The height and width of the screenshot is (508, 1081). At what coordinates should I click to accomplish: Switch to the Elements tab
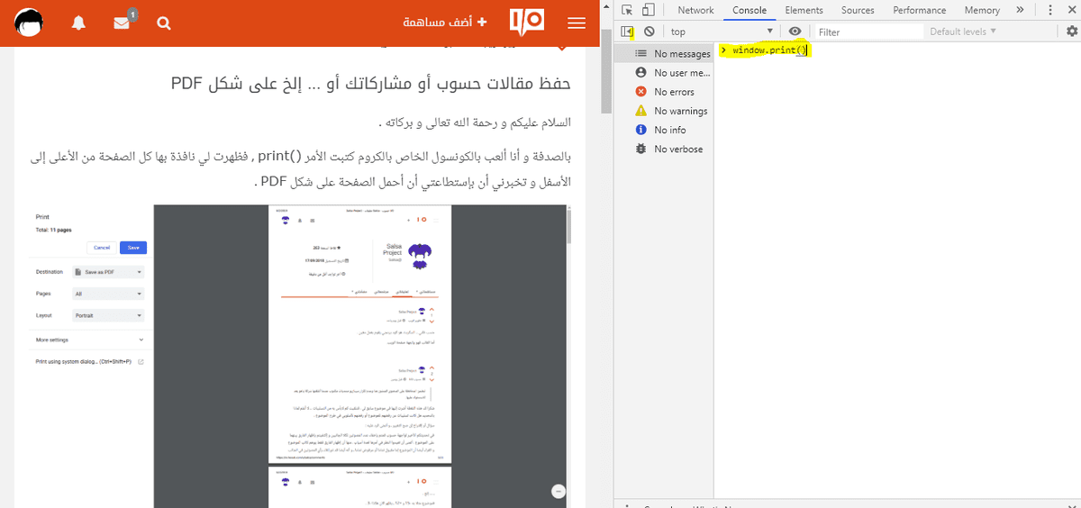tap(804, 10)
